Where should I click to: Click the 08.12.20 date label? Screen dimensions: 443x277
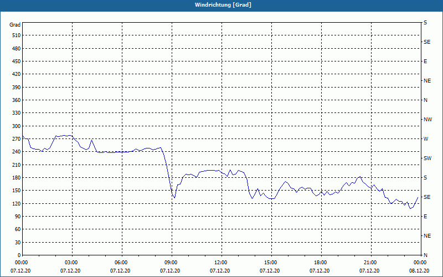coord(419,271)
